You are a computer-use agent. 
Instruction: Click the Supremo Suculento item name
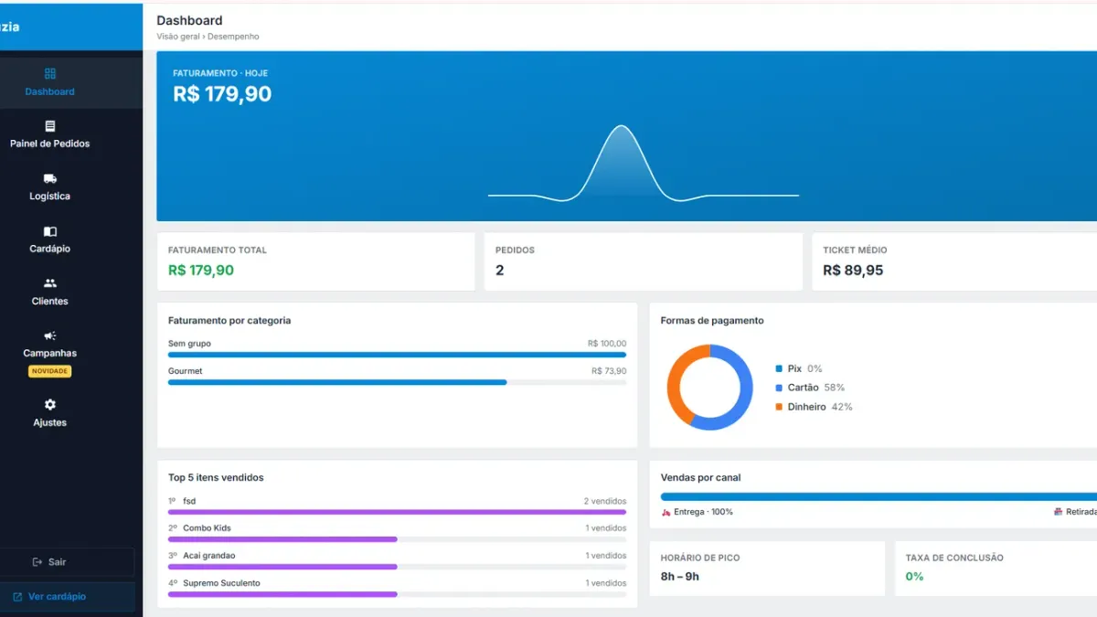(221, 583)
